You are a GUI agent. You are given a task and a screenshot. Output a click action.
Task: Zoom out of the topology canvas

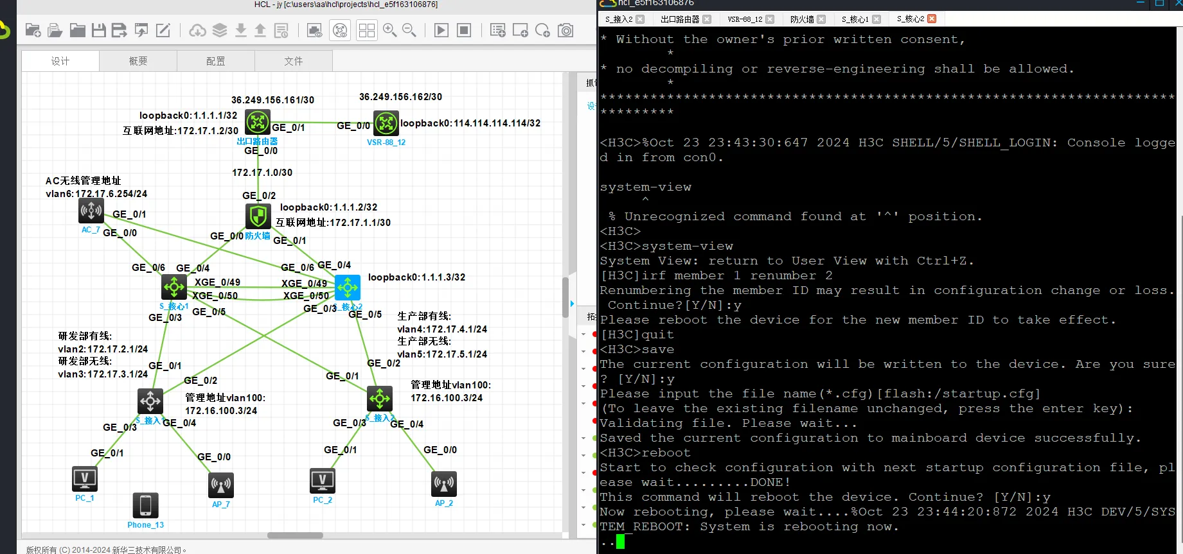pyautogui.click(x=409, y=30)
